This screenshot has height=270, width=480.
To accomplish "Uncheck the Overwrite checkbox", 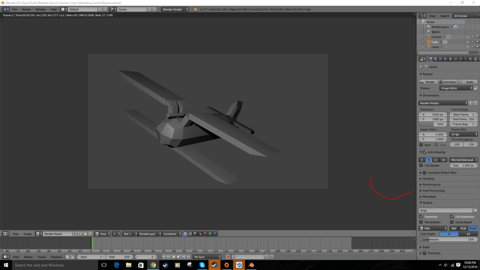I will pyautogui.click(x=421, y=217).
